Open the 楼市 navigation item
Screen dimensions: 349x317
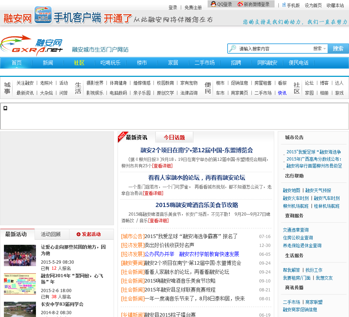(142, 63)
